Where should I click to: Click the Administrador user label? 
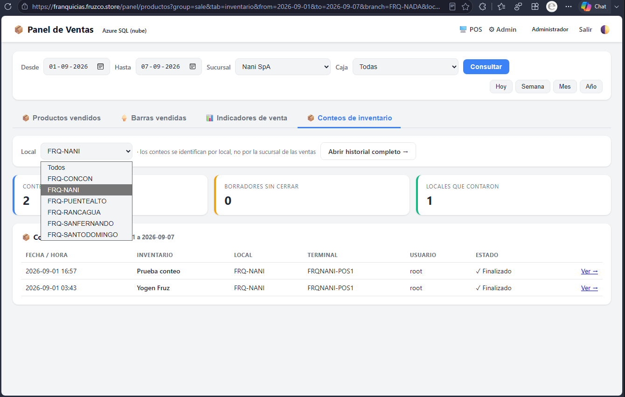550,29
